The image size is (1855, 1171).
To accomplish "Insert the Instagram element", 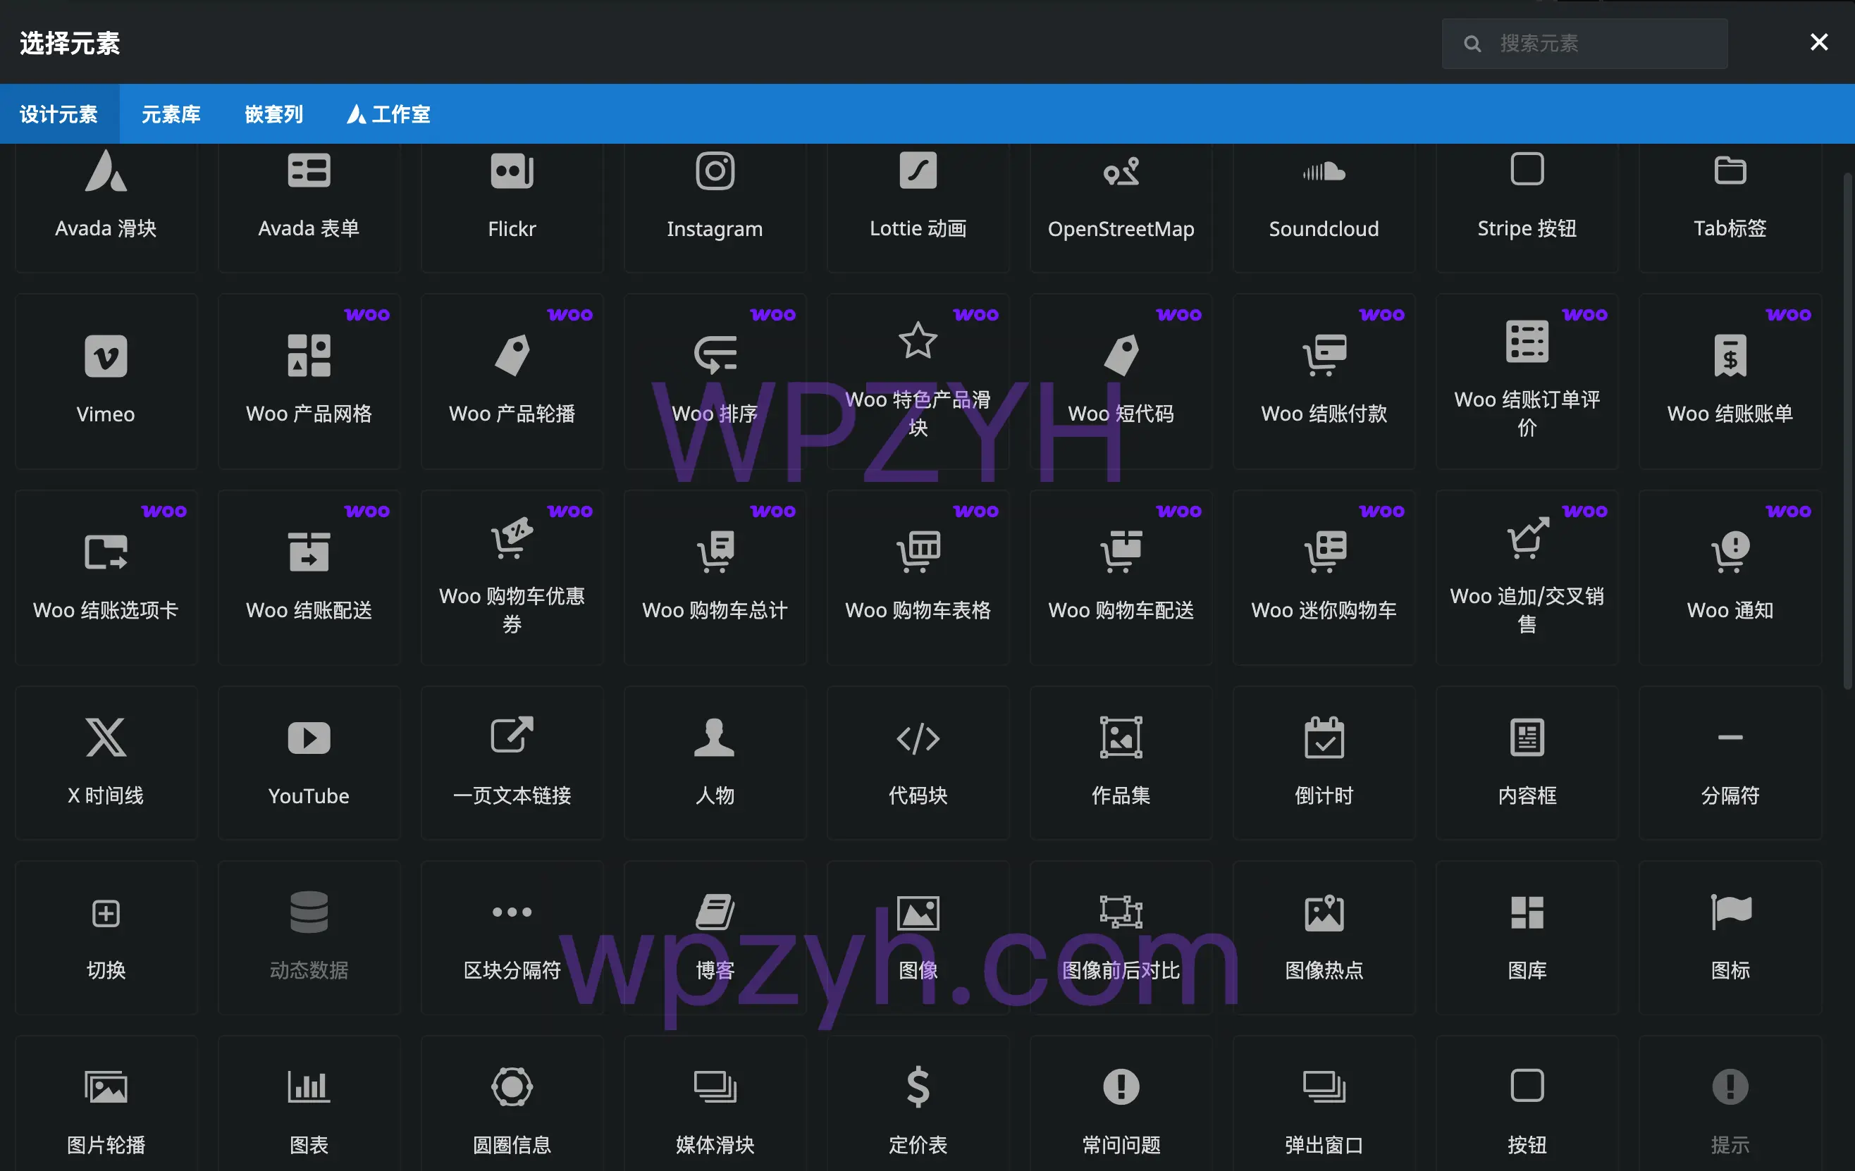I will click(x=715, y=206).
